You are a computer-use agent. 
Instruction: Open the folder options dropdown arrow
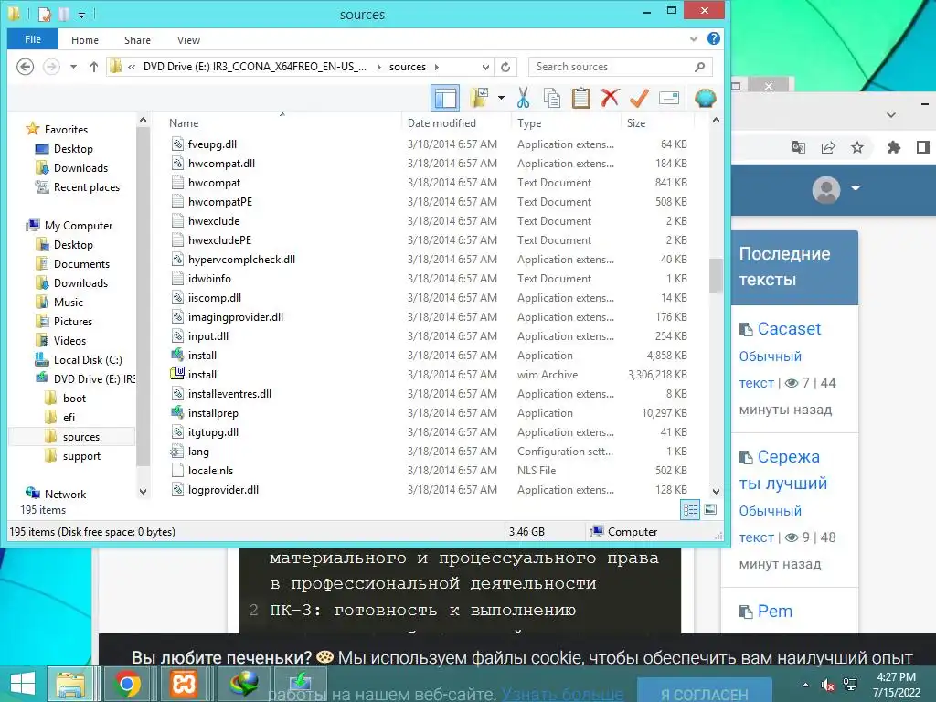pos(501,98)
